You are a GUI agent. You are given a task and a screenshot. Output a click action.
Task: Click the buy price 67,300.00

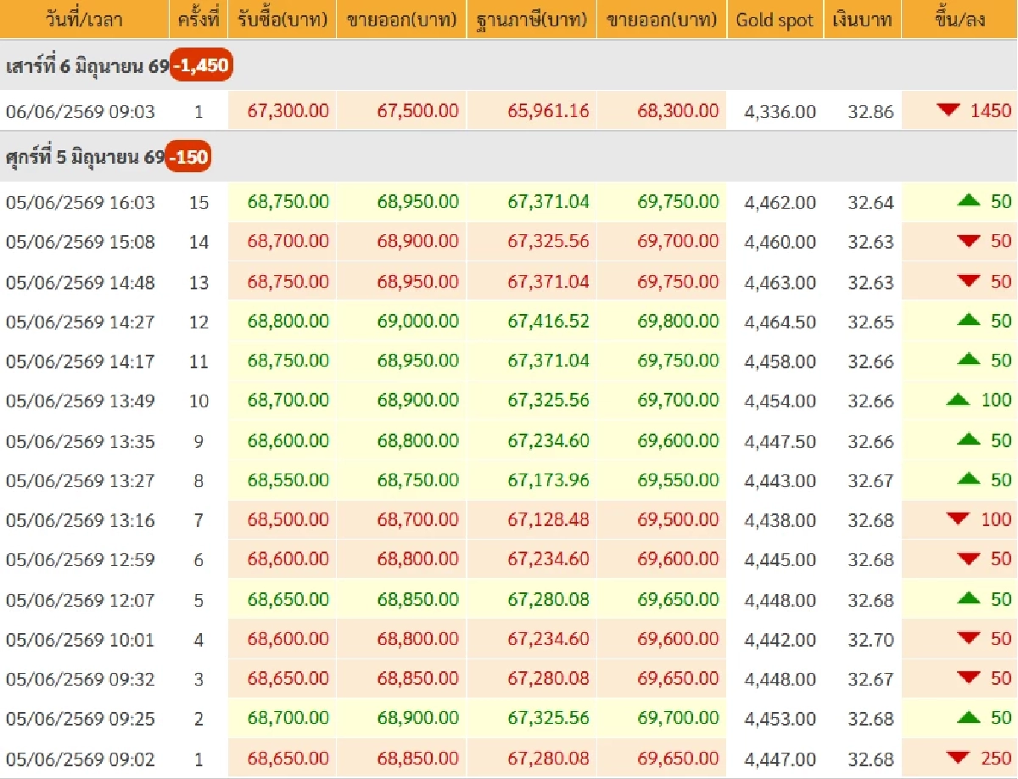click(x=288, y=110)
